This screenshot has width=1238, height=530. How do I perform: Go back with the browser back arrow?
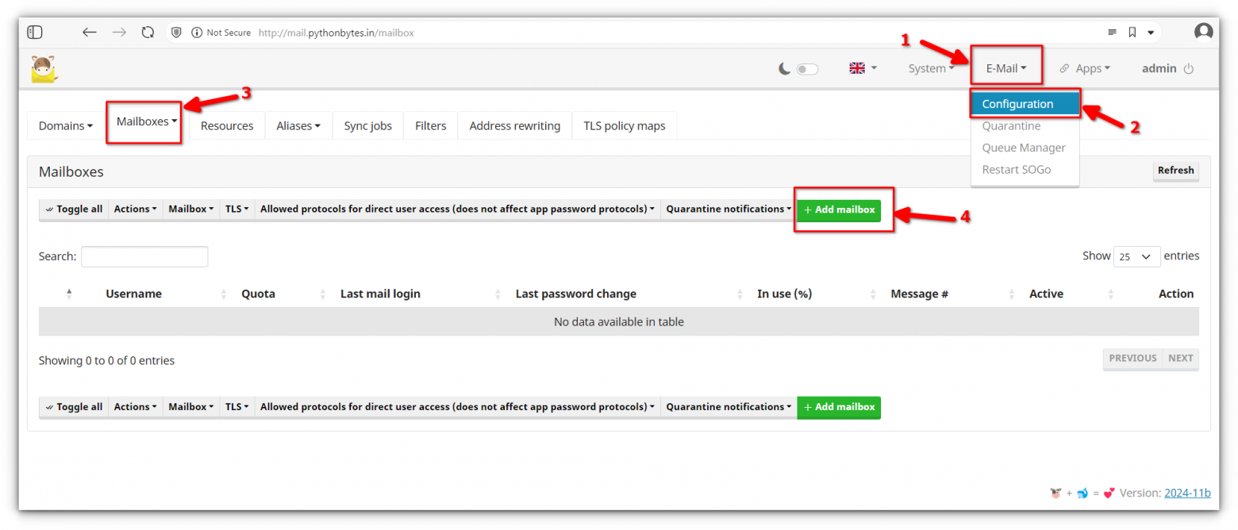(90, 33)
